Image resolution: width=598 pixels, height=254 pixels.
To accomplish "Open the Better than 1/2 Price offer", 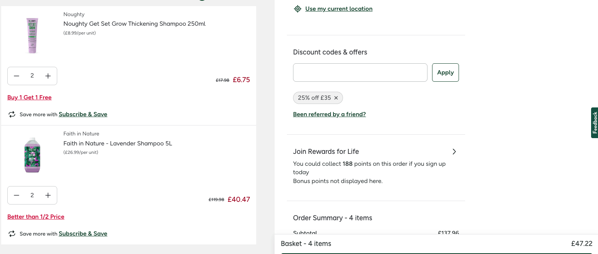I will click(36, 217).
